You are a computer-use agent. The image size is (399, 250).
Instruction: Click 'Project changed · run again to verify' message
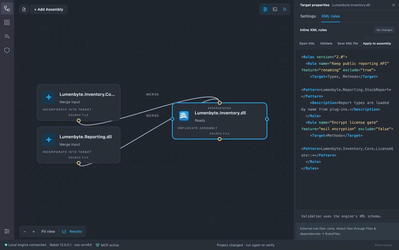pyautogui.click(x=245, y=245)
